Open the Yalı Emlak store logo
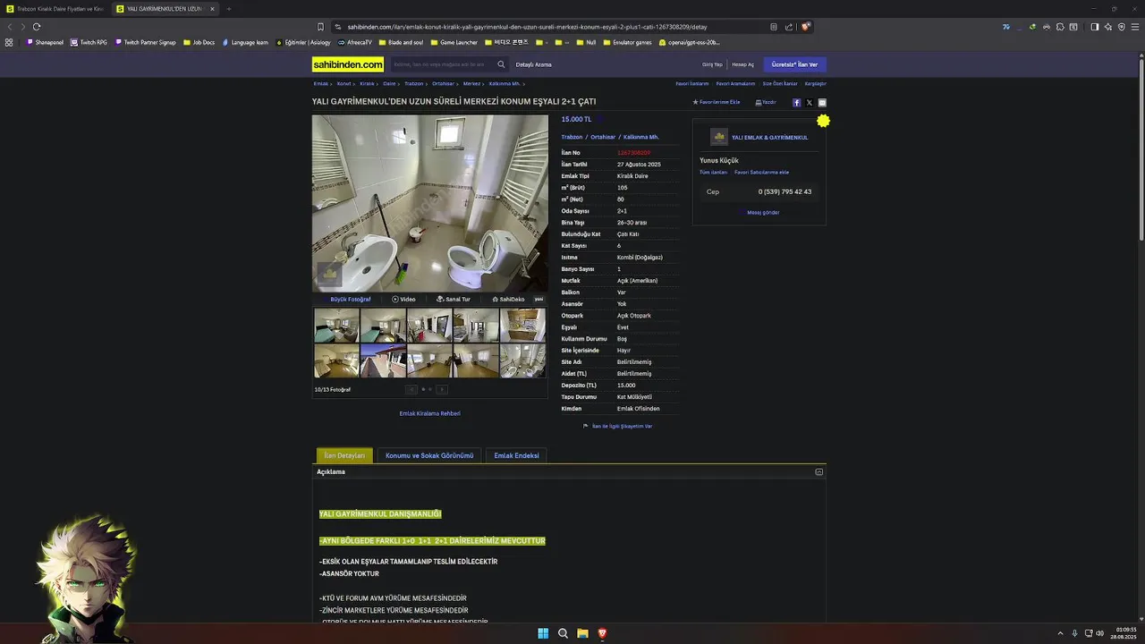Screen dimensions: 1145x644 tap(719, 137)
